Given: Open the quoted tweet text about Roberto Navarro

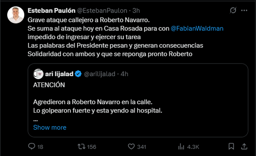Looking at the screenshot, I should [x=97, y=105].
